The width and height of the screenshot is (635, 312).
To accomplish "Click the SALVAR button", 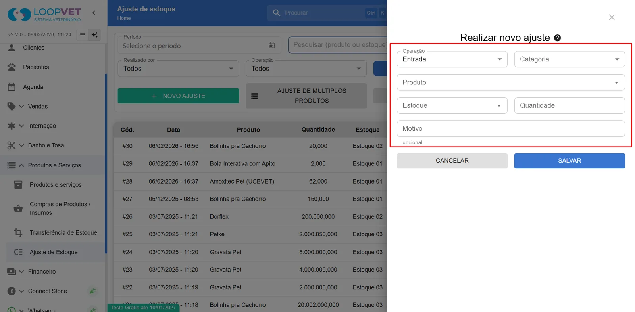I will [x=570, y=161].
